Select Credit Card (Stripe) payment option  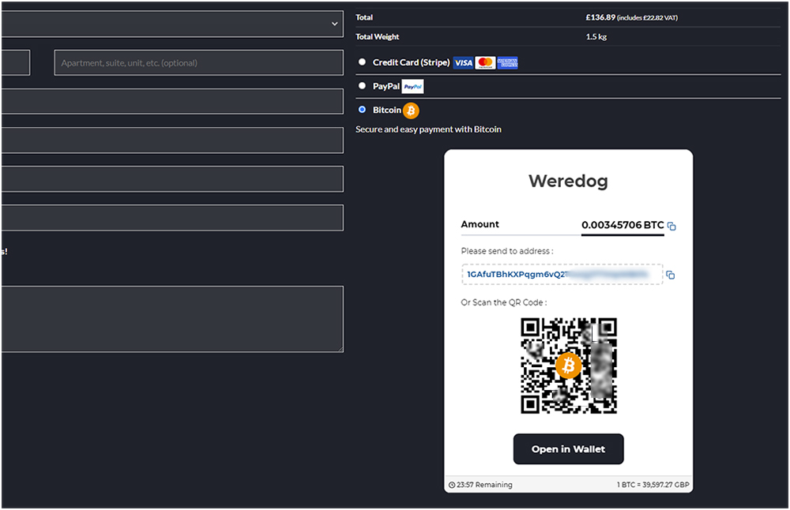[362, 62]
